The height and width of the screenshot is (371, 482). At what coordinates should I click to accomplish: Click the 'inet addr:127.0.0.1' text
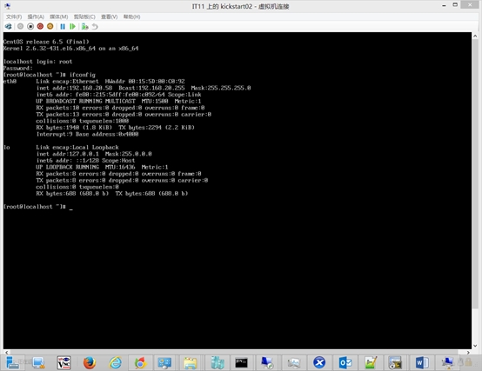tap(68, 154)
